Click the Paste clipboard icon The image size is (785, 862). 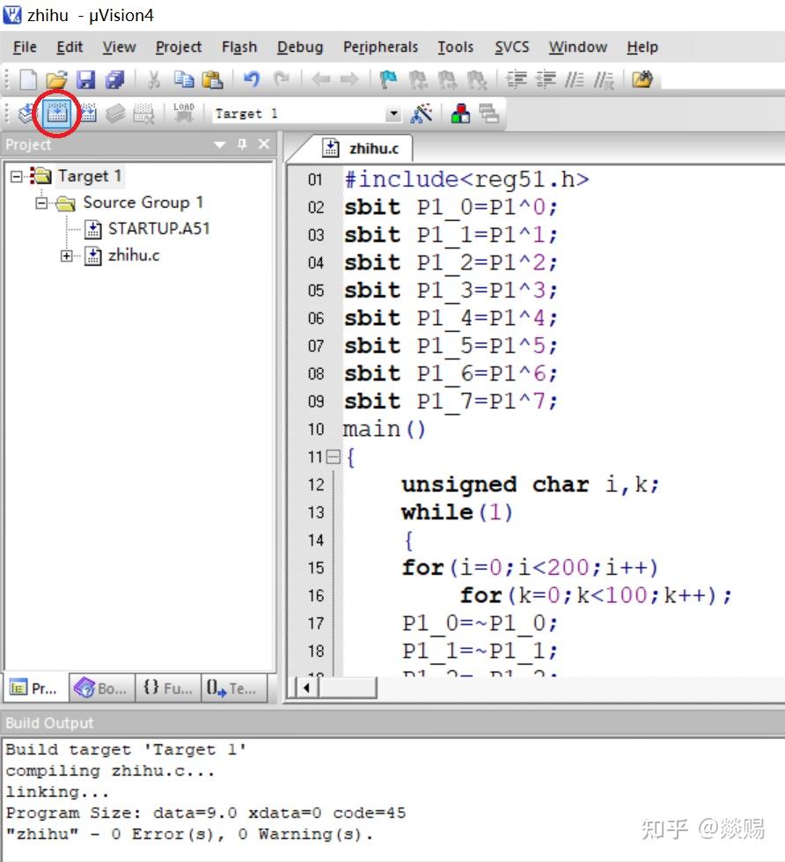coord(212,80)
